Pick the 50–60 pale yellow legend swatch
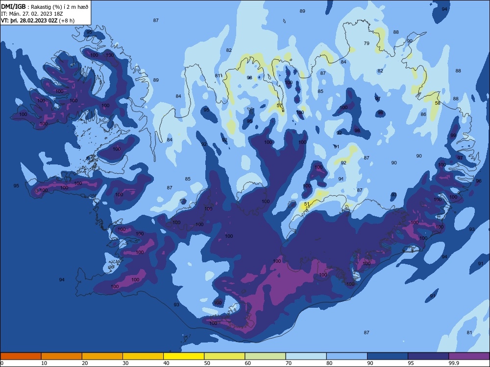This screenshot has height=367, width=490. (224, 356)
